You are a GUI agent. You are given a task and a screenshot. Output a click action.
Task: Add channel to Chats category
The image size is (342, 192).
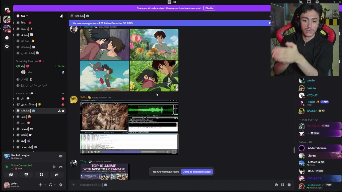[x=63, y=94]
